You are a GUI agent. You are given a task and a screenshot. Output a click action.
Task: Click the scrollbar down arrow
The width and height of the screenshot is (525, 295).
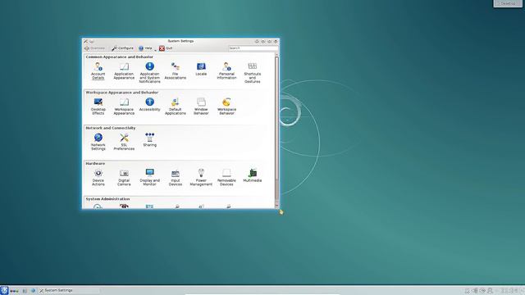[x=276, y=206]
